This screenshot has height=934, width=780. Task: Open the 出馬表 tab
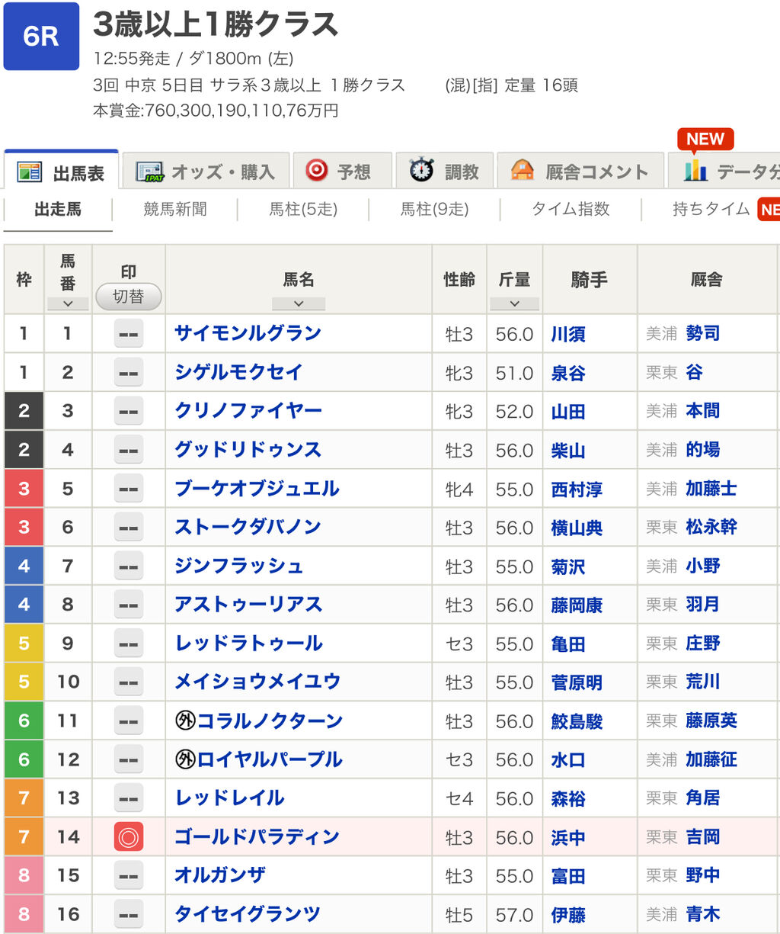pos(61,171)
